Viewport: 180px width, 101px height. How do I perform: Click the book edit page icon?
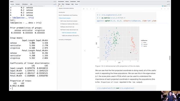(94, 9)
